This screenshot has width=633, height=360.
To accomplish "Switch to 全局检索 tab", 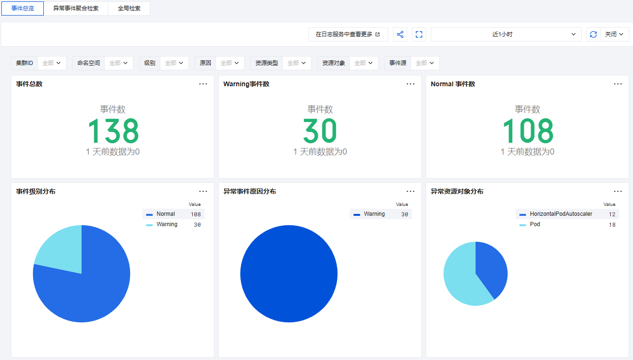I will [x=129, y=8].
